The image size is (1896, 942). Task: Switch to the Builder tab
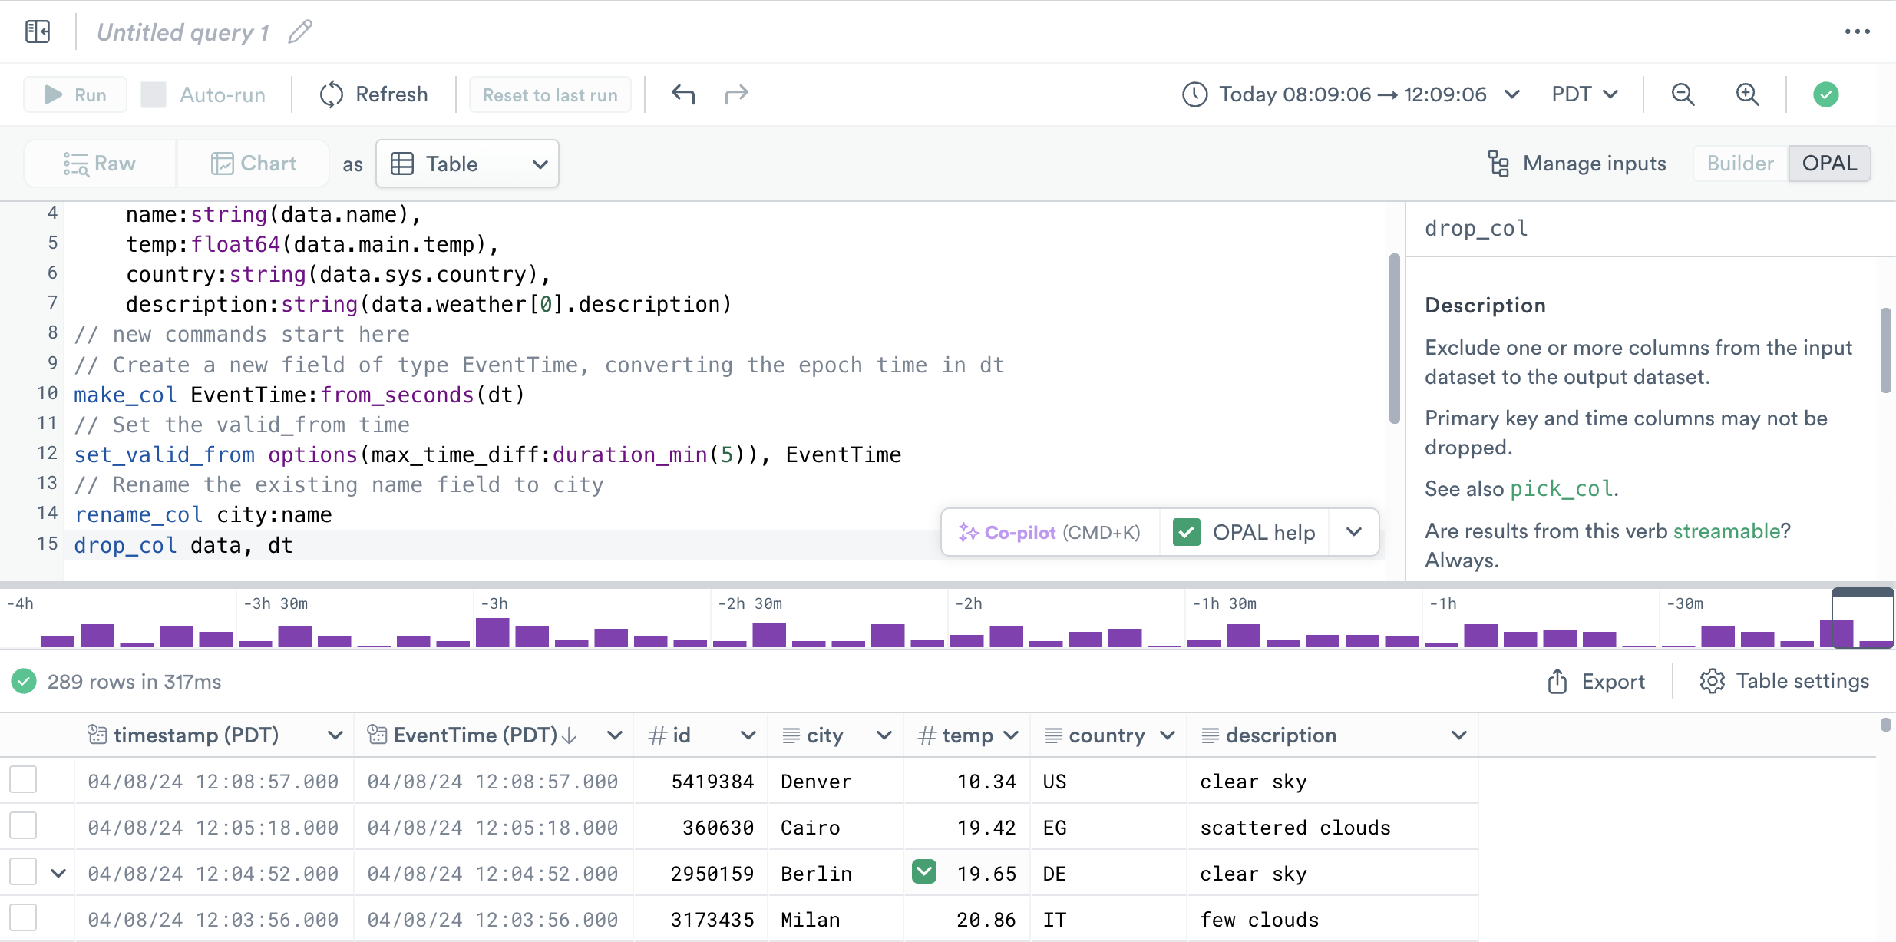[x=1739, y=164]
